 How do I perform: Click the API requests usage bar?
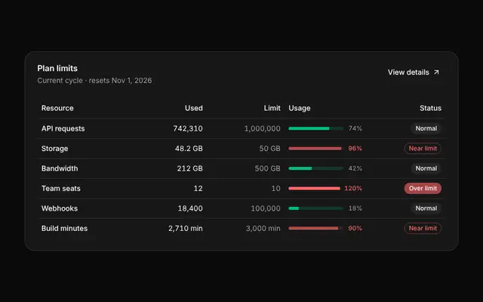click(315, 128)
